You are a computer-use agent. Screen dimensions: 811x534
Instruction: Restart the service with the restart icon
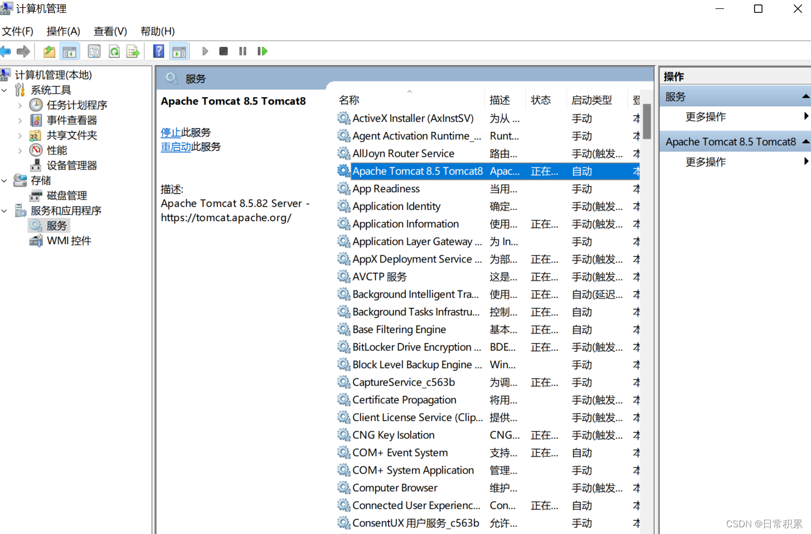[x=262, y=51]
